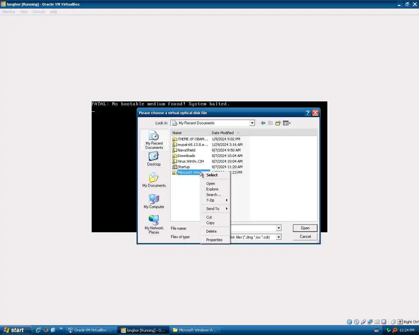Click the second quick launch icon
Viewport: 419px width, 335px height.
(x=46, y=330)
